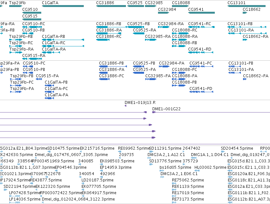The image size is (270, 204).
Task: Click EST EK215716.5prime
Action: (97, 148)
